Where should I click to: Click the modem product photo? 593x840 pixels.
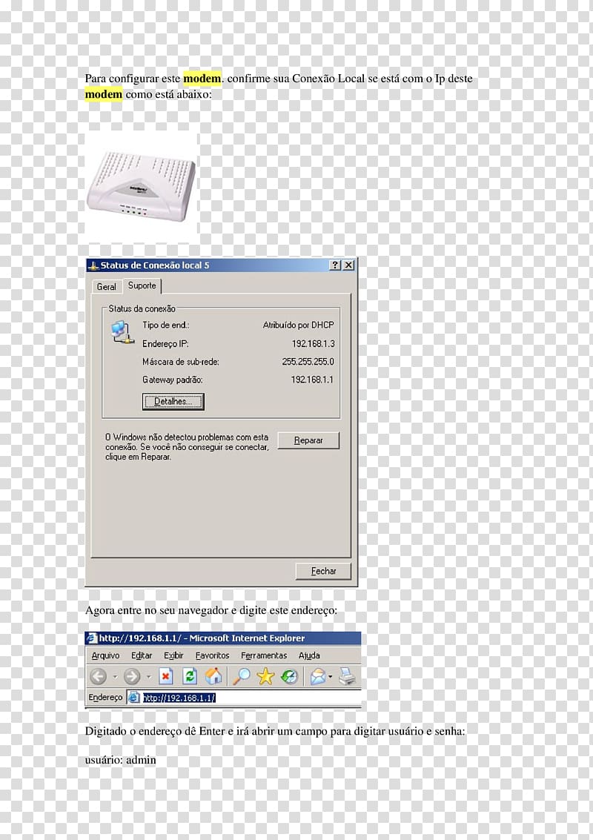coord(142,187)
